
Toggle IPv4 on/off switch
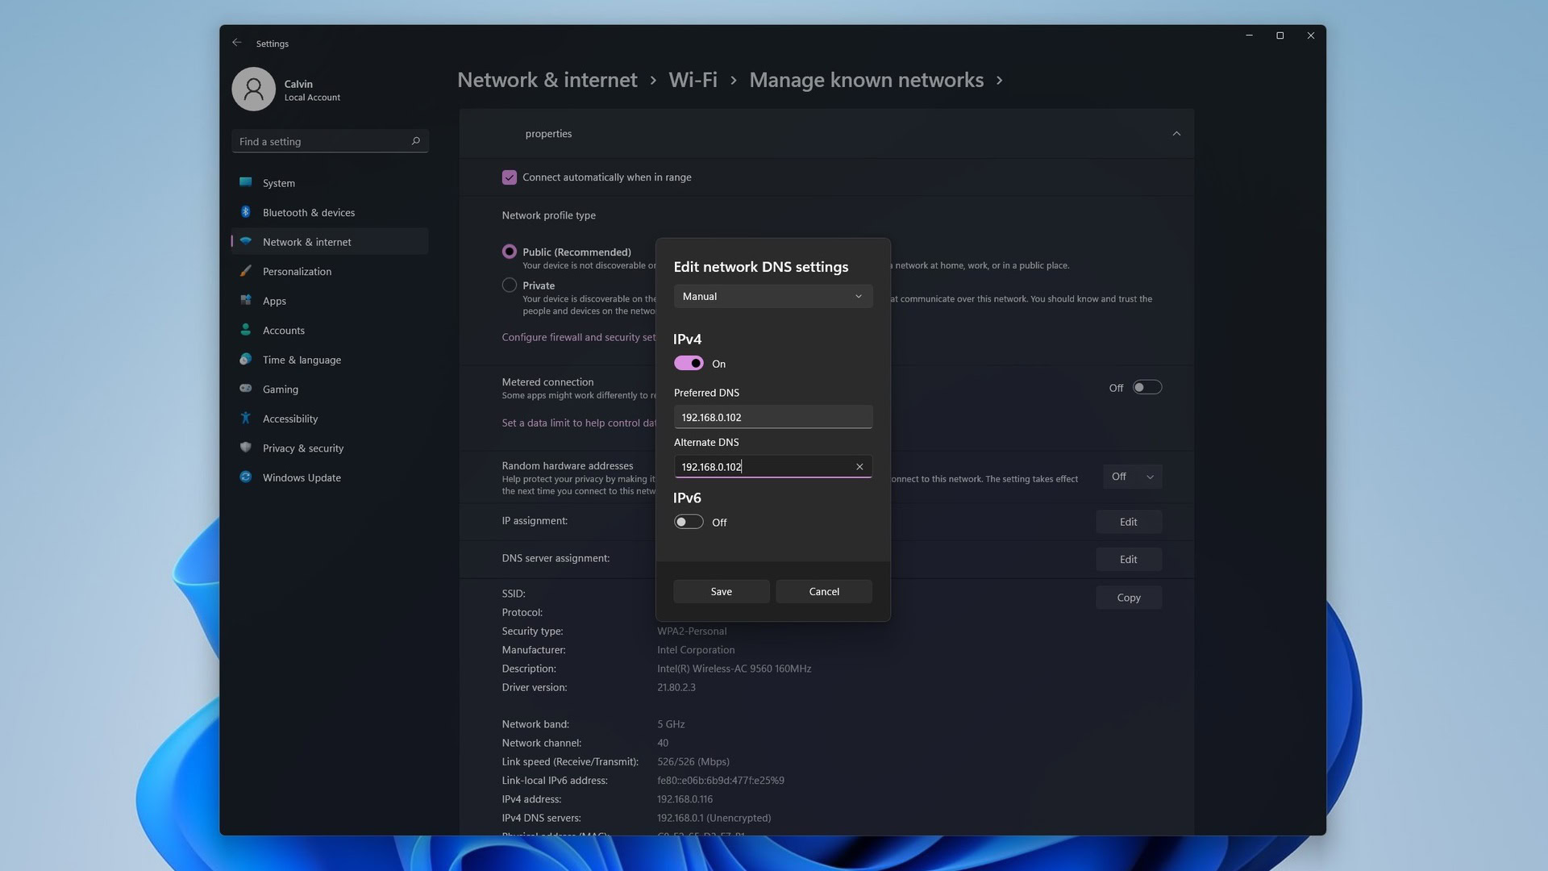[688, 363]
